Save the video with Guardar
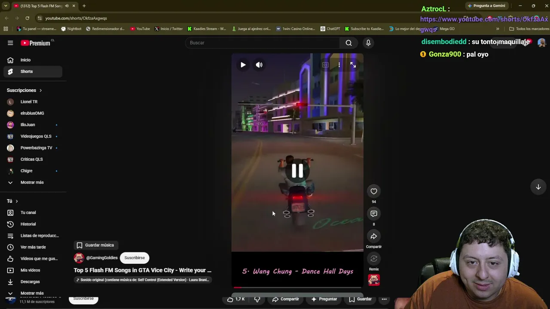This screenshot has width=550, height=309. (x=360, y=299)
